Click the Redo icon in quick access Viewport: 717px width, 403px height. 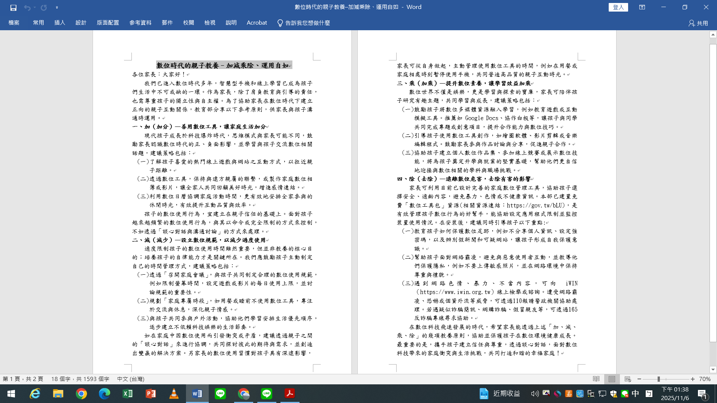(x=44, y=7)
